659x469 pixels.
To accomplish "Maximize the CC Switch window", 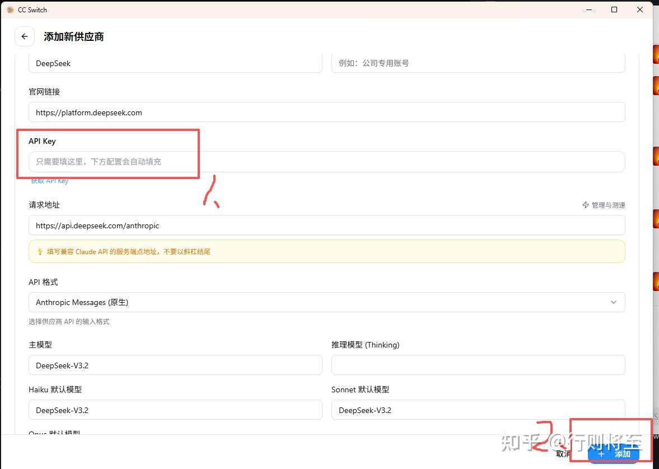I will pos(614,10).
